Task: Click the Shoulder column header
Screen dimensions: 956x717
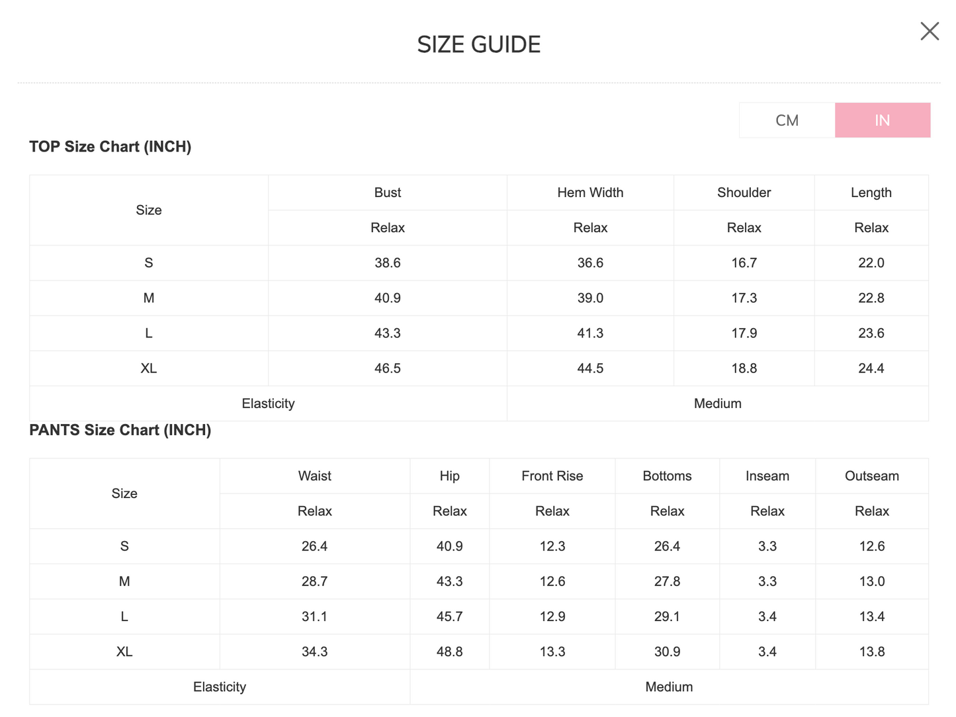Action: [x=744, y=192]
